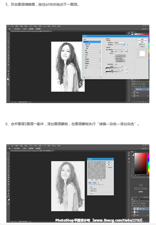Screen dimensions: 156x225
Task: Select the Type tool in step 5 screenshot
Action: tap(8, 67)
